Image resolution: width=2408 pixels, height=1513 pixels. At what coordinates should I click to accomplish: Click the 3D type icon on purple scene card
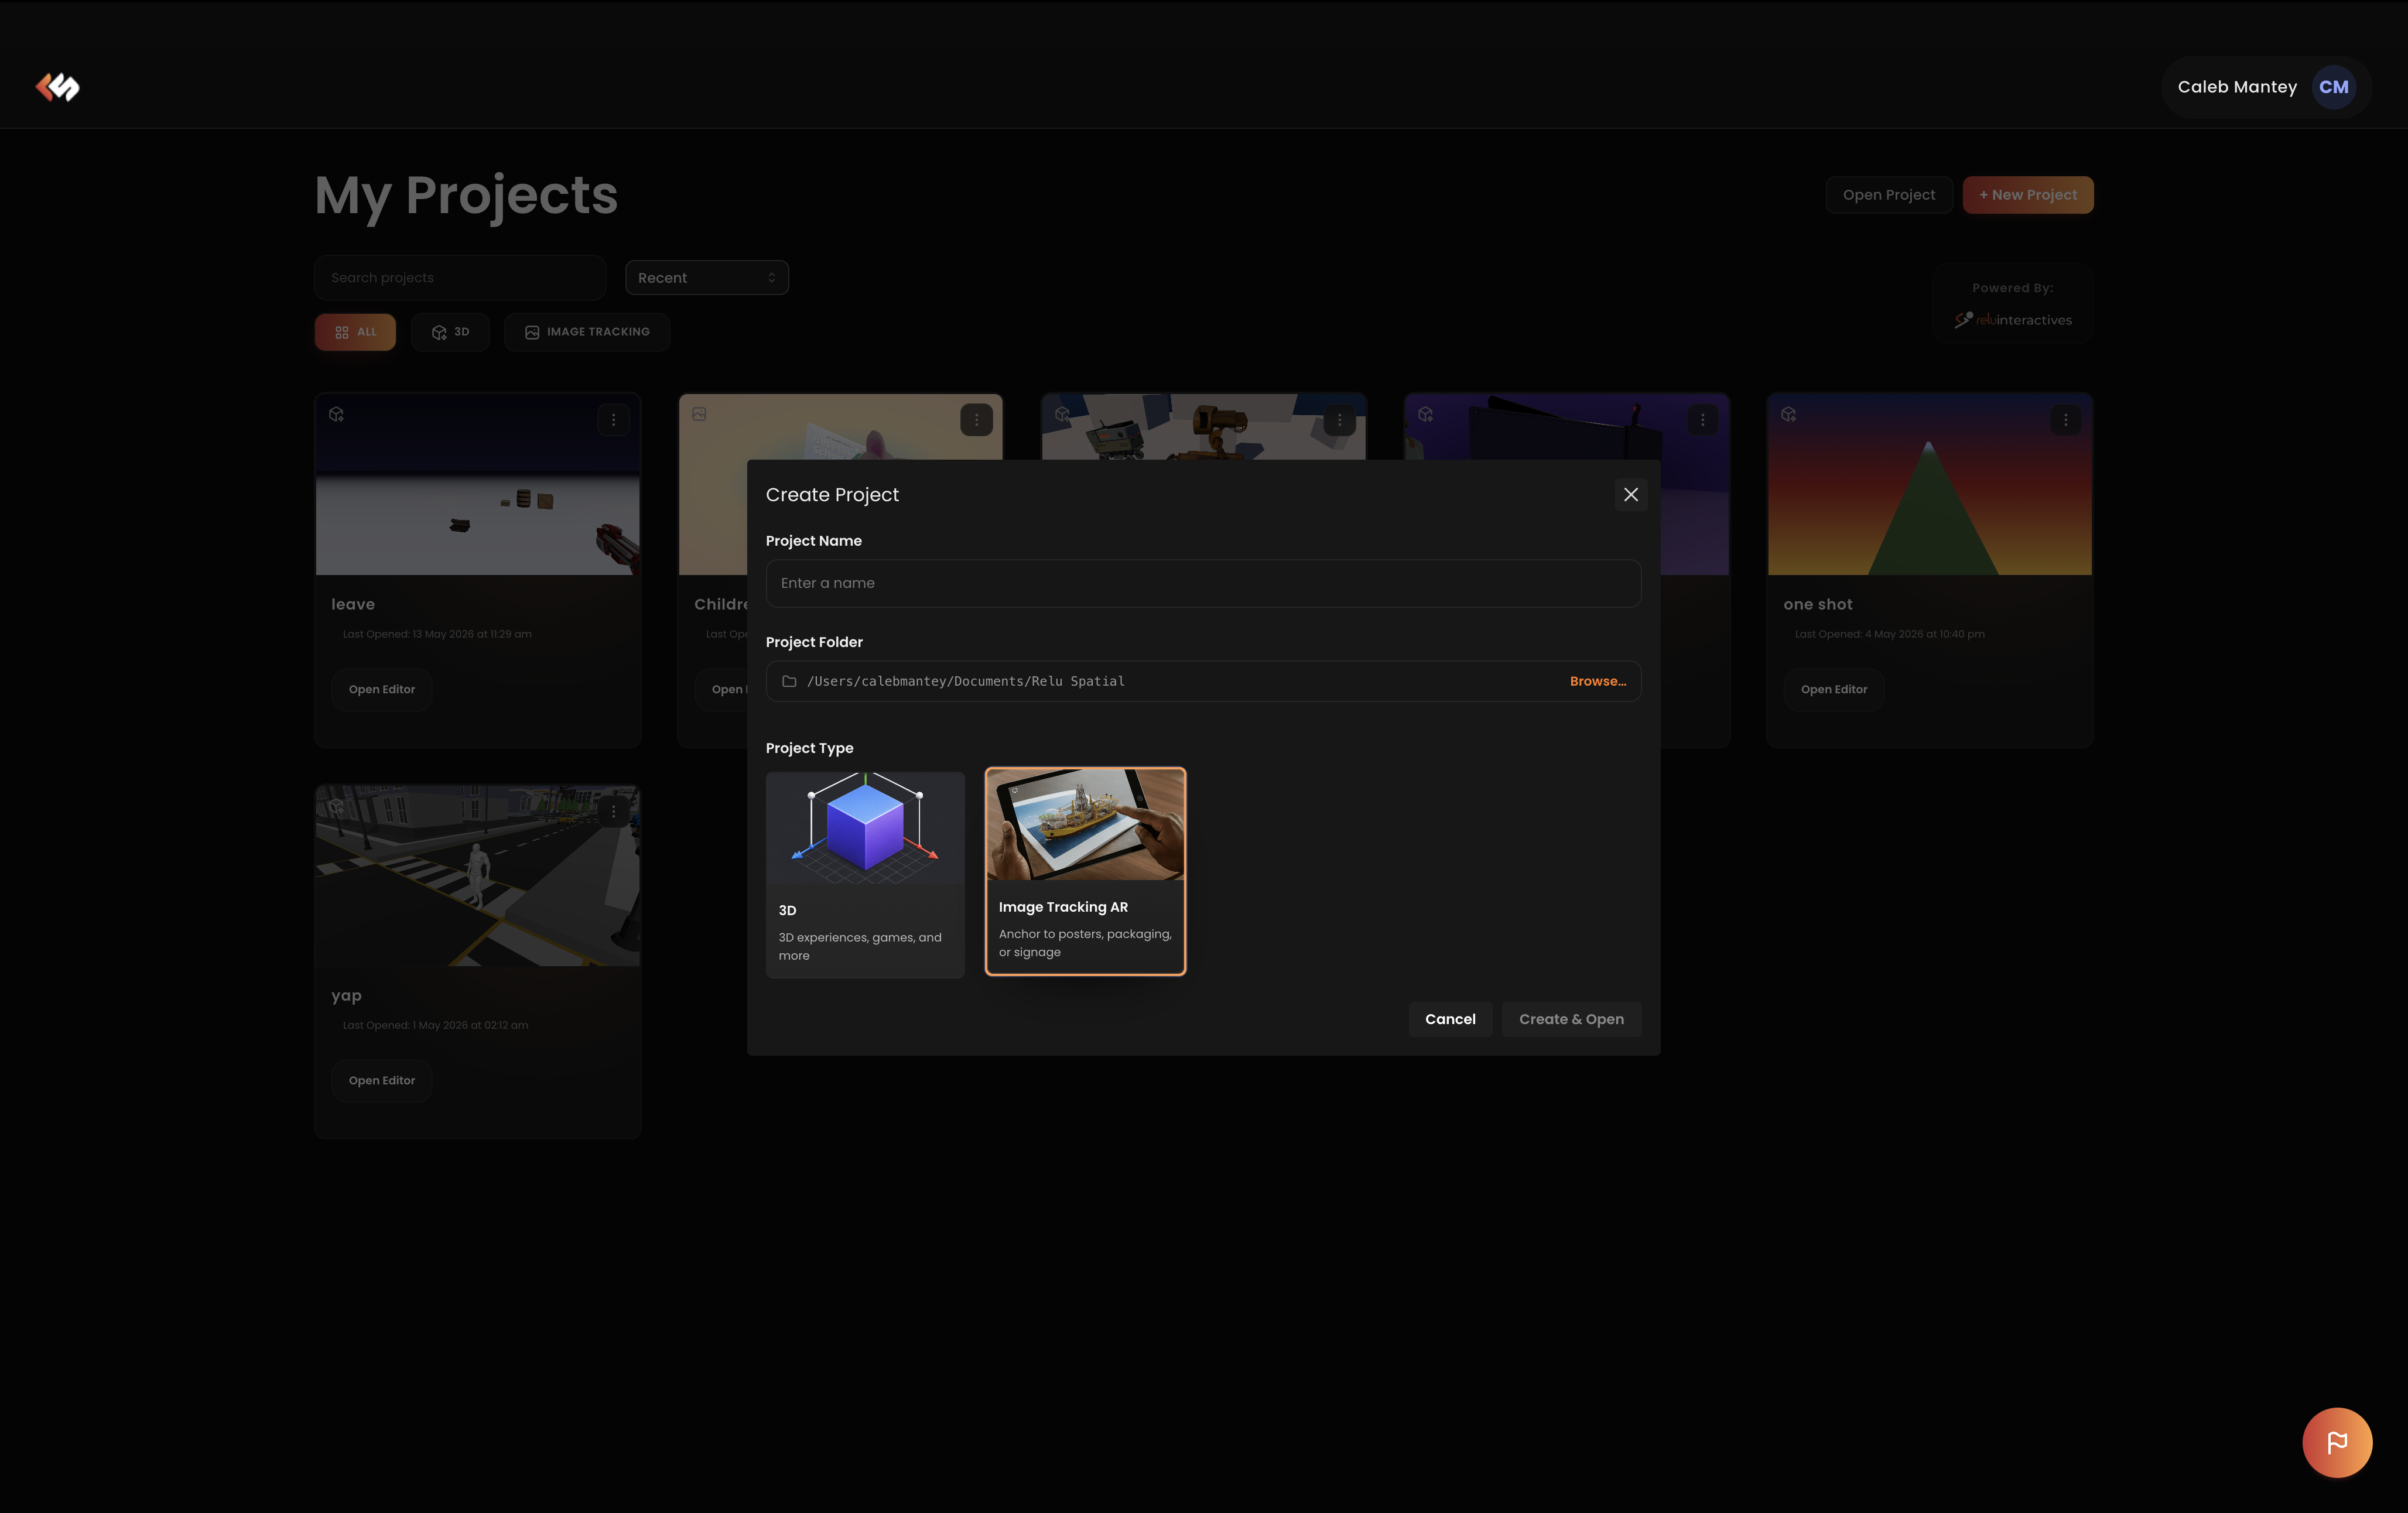tap(1425, 414)
